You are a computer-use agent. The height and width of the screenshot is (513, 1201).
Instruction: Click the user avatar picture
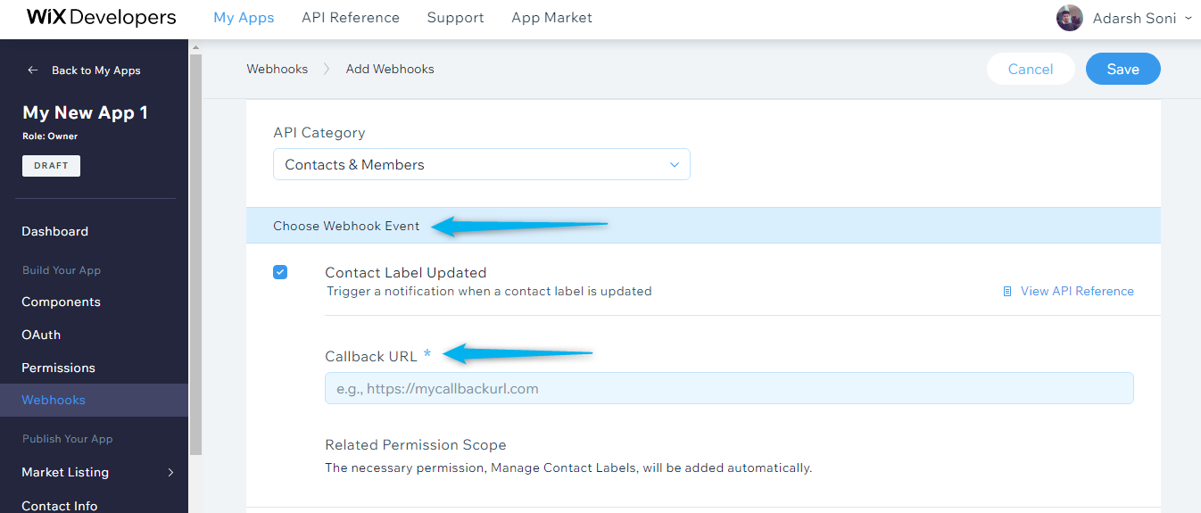point(1069,18)
